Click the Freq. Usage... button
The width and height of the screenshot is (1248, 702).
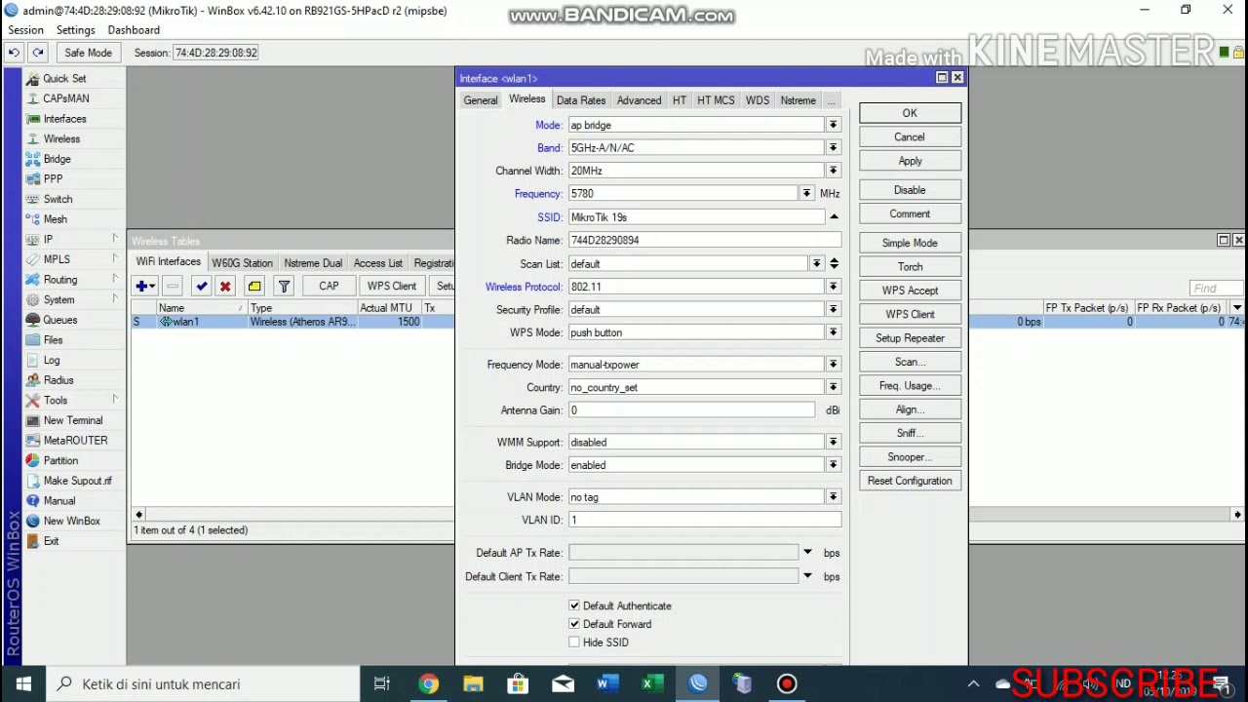tap(910, 386)
